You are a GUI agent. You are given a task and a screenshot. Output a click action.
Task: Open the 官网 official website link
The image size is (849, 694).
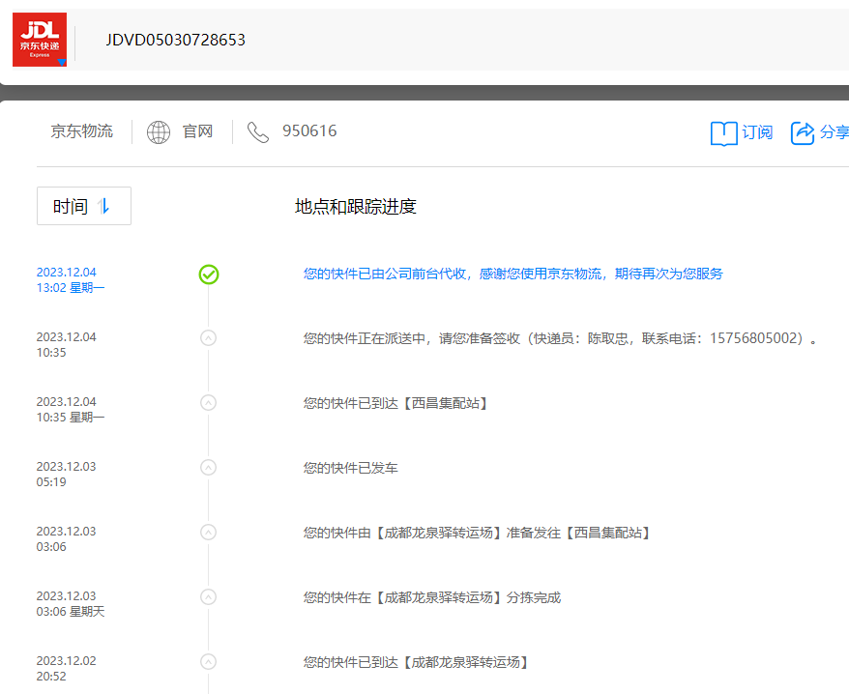coord(197,131)
